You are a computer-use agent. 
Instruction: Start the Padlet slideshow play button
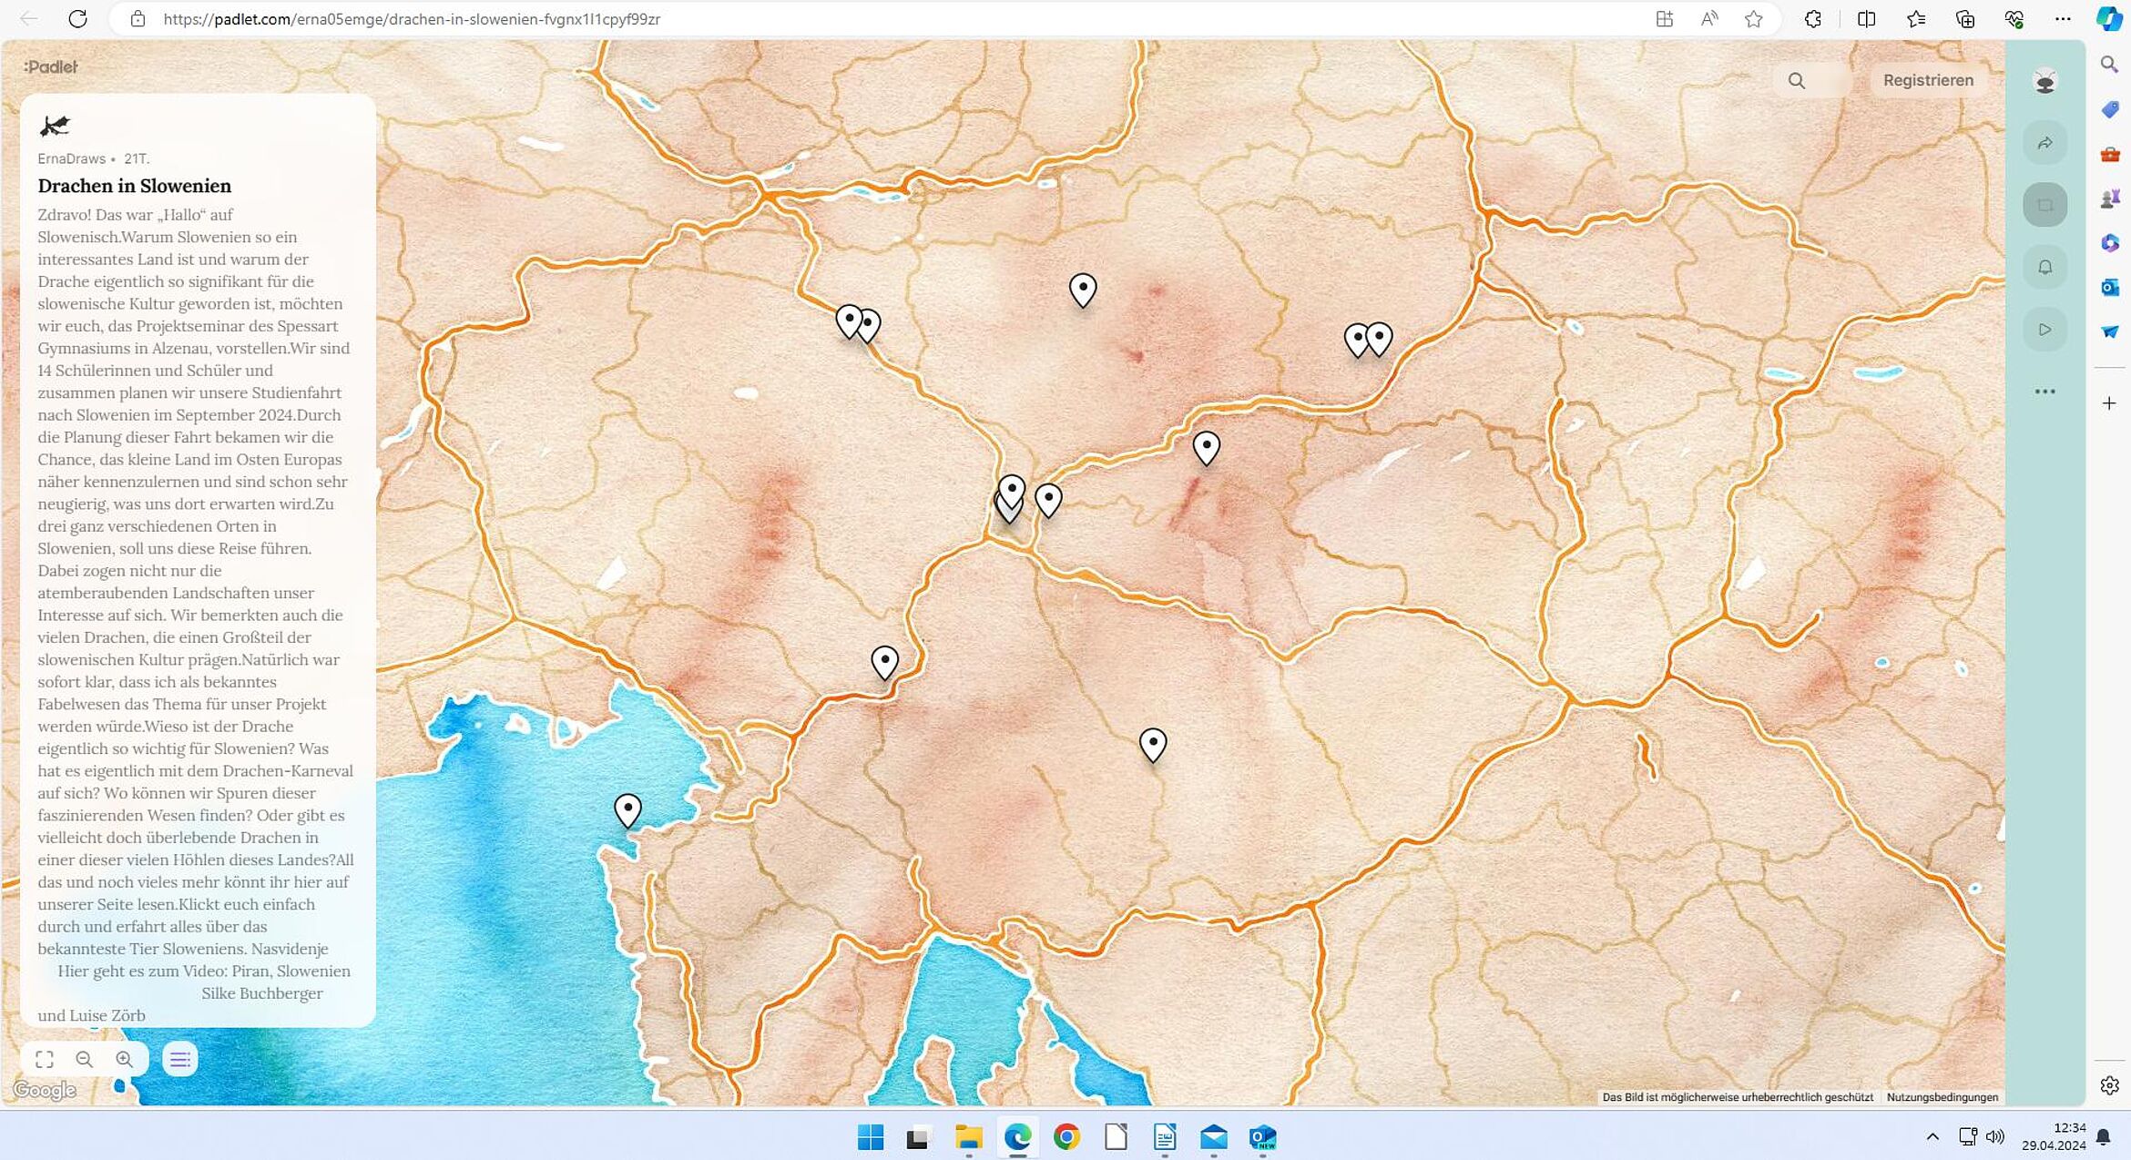2044,330
